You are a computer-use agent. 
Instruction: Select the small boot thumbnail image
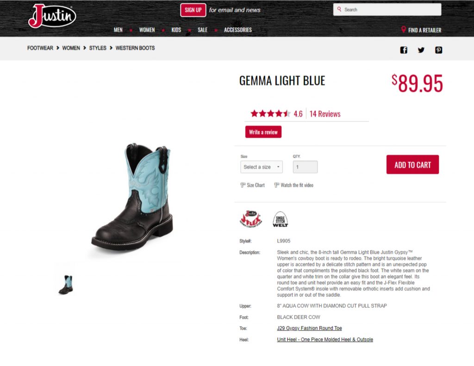[x=66, y=285]
